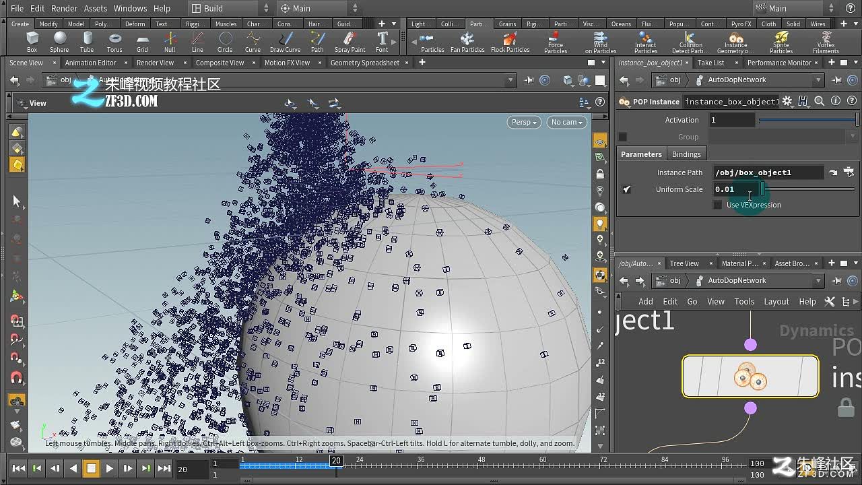Select the Line shelf tool

pyautogui.click(x=197, y=42)
